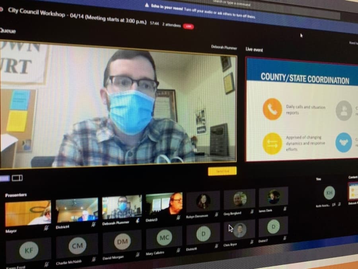Click the gray person icon on slide
The image size is (358, 269).
344,111
